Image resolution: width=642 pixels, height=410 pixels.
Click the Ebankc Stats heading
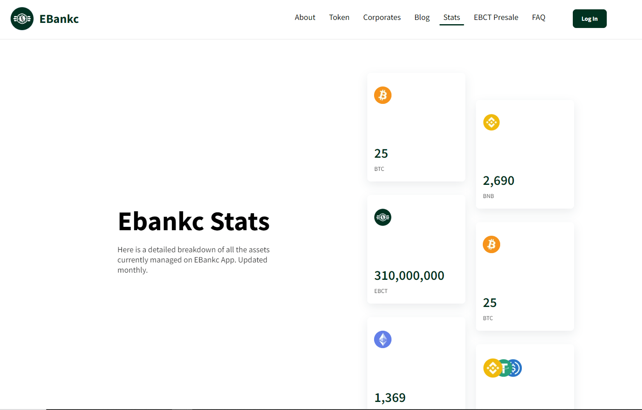(x=194, y=221)
